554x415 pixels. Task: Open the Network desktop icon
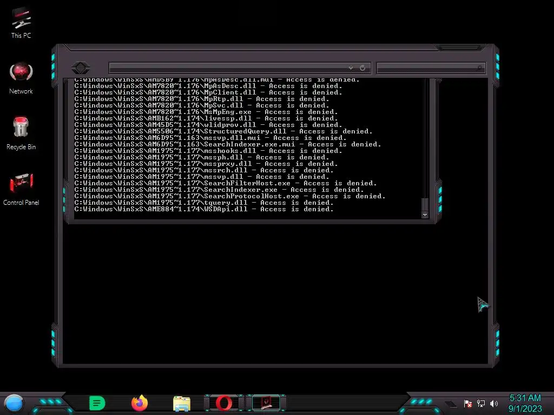pyautogui.click(x=21, y=78)
